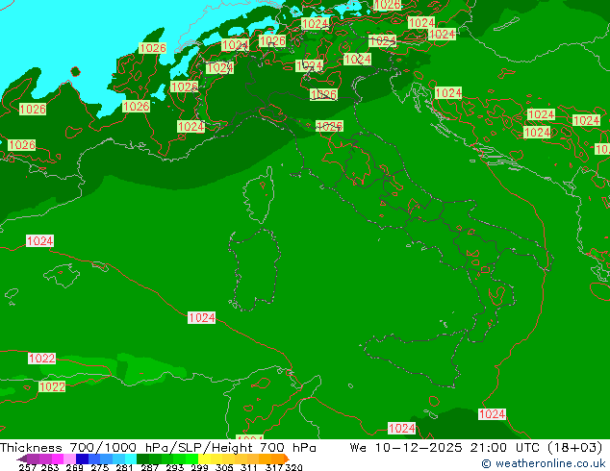Screen dimensions: 610x471
Task: Click the purple arrow start of legend
Action: pyautogui.click(x=22, y=459)
